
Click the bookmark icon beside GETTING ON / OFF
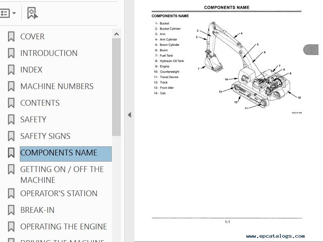tap(11, 170)
